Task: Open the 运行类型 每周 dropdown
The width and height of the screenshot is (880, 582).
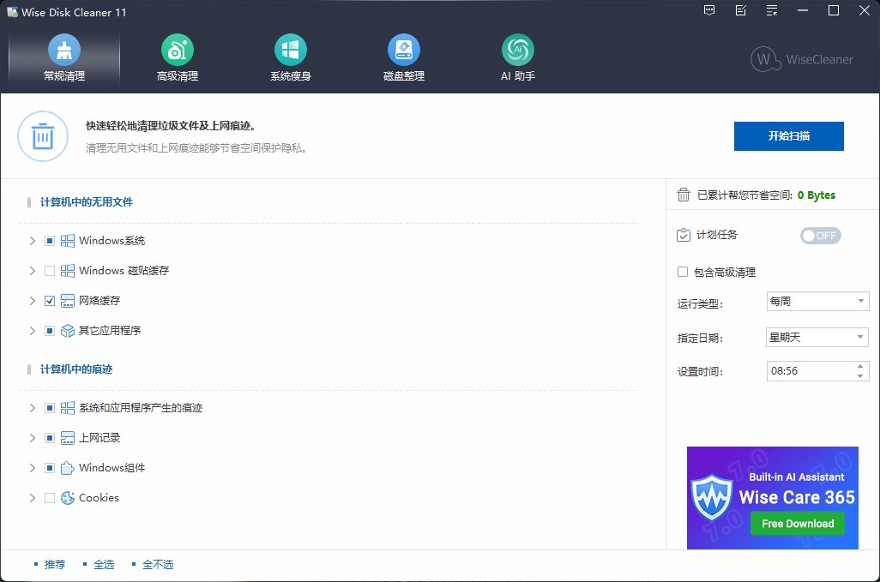Action: (817, 302)
